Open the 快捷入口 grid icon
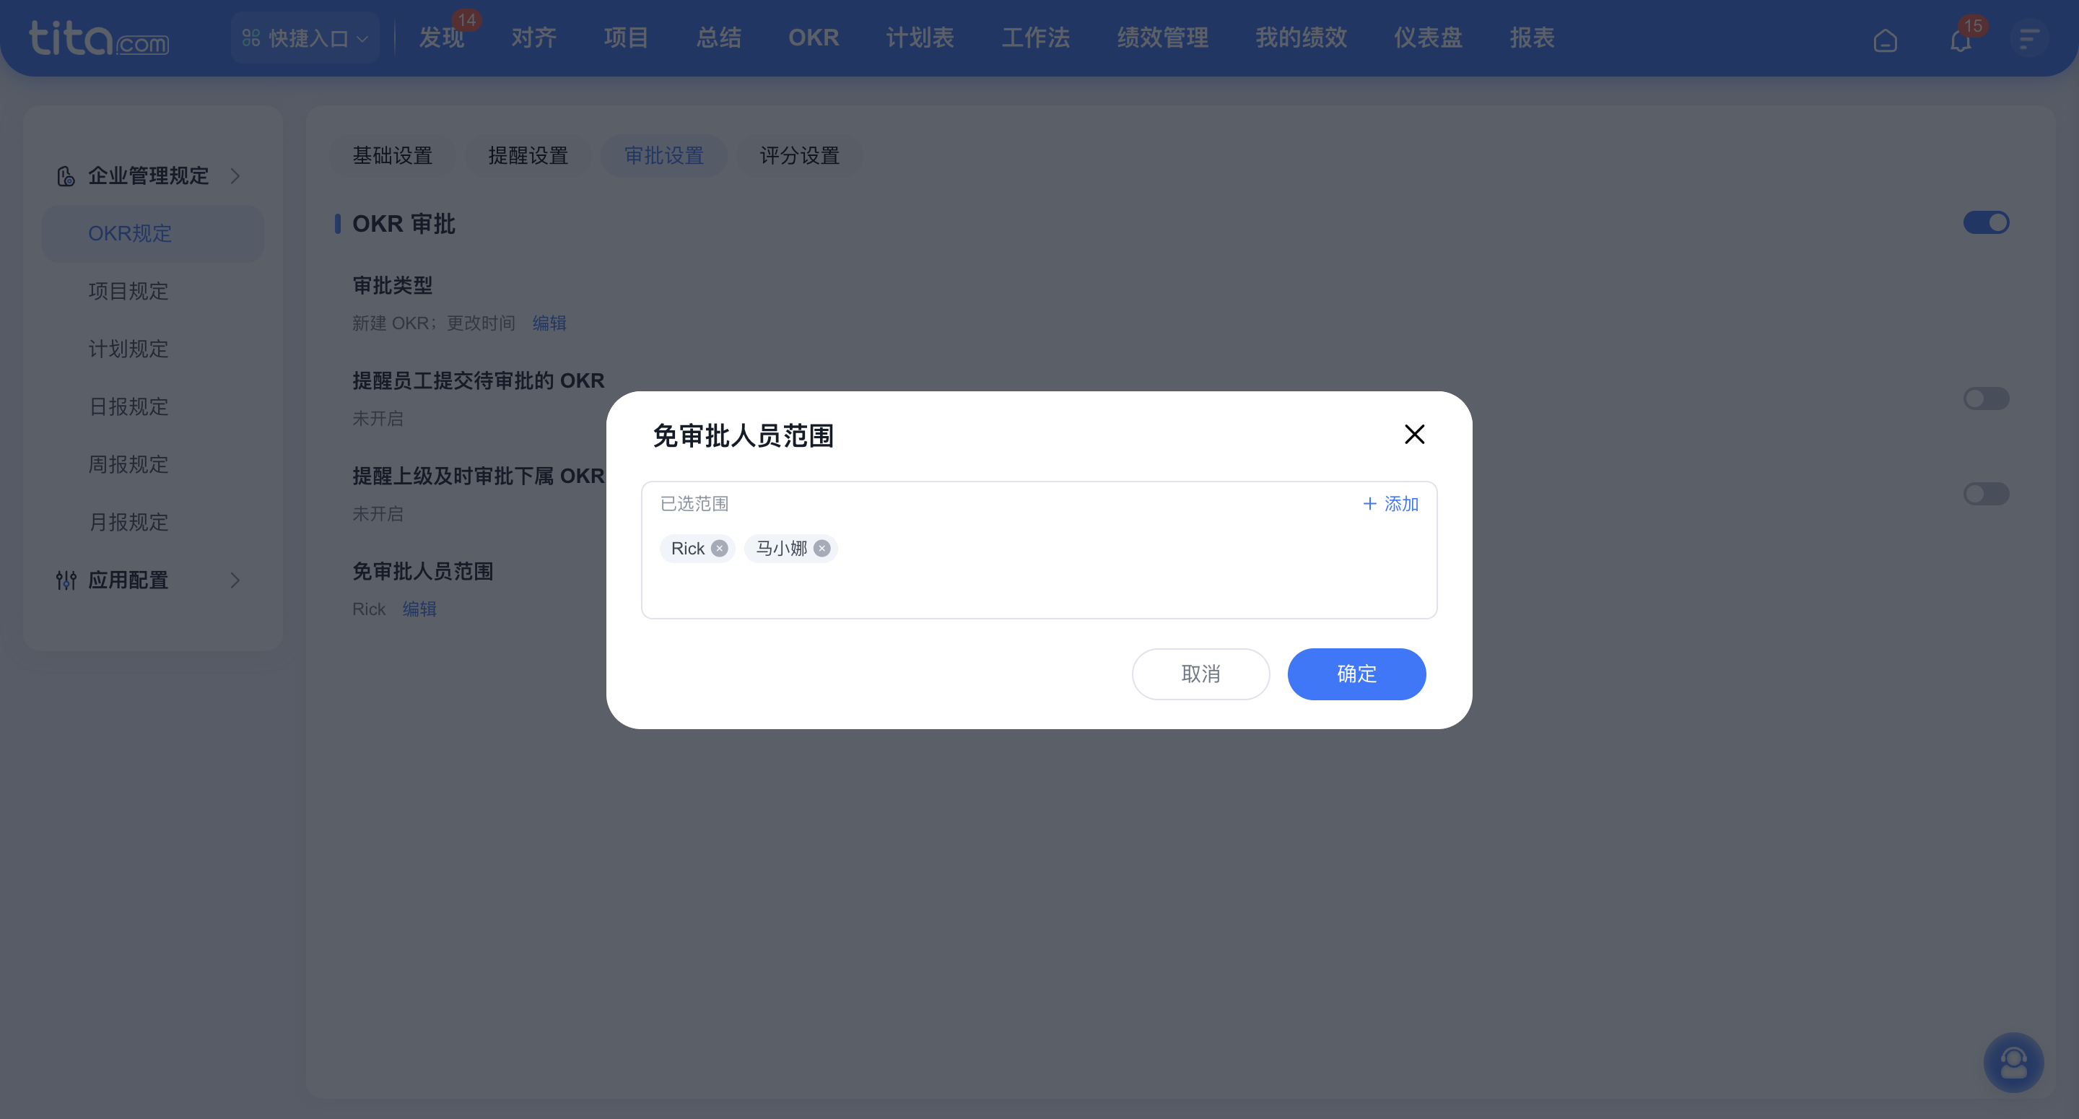 tap(250, 37)
